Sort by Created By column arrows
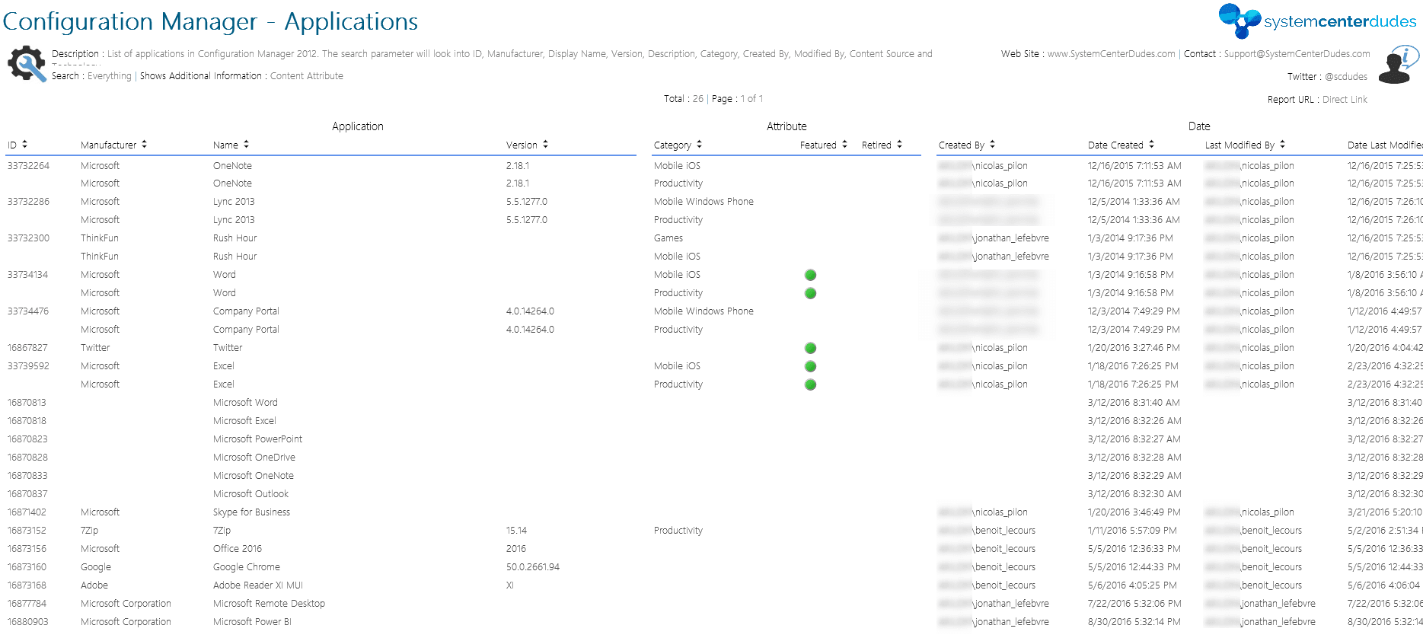The height and width of the screenshot is (638, 1423). pos(992,145)
